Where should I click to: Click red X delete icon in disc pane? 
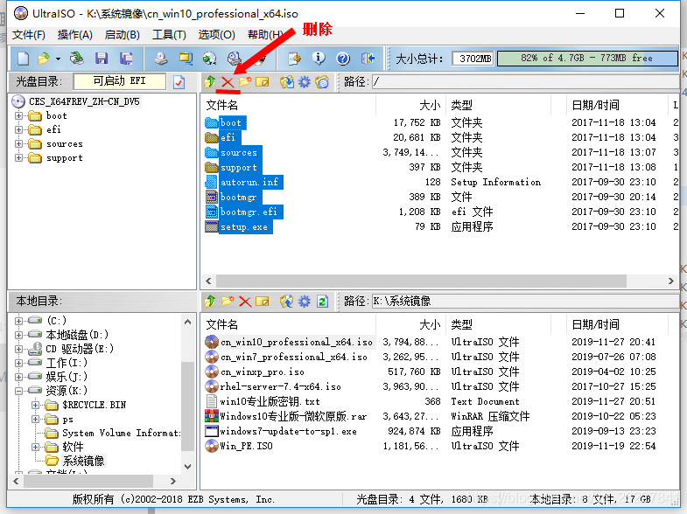click(x=228, y=82)
